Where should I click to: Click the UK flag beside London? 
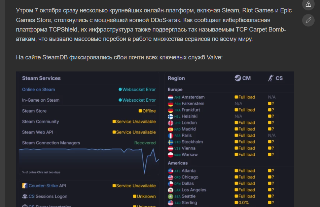[x=171, y=123]
